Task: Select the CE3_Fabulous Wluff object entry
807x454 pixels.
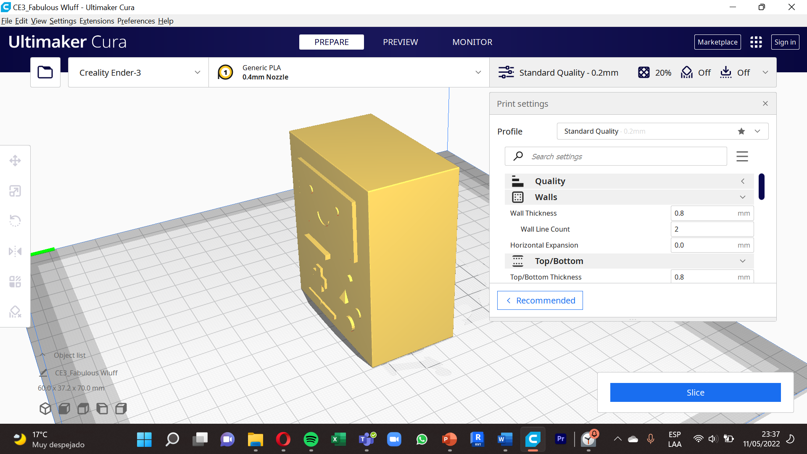Action: (86, 373)
